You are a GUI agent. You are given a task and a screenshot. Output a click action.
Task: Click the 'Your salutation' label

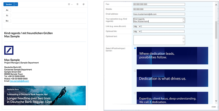116,20
